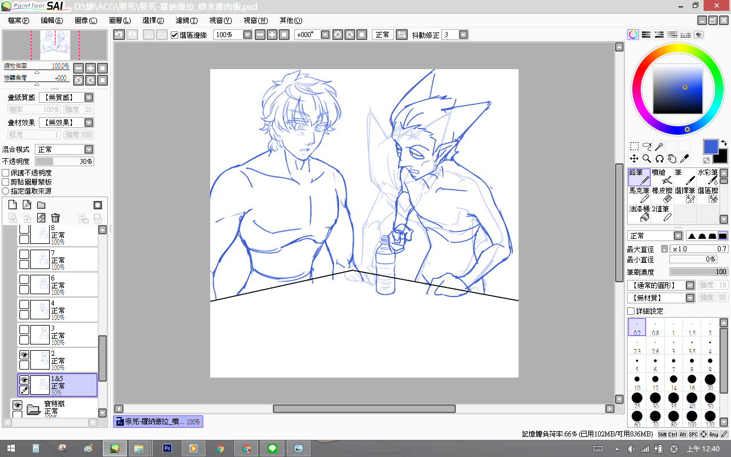Enable 詳細設定 checkbox
The width and height of the screenshot is (731, 457).
click(631, 311)
